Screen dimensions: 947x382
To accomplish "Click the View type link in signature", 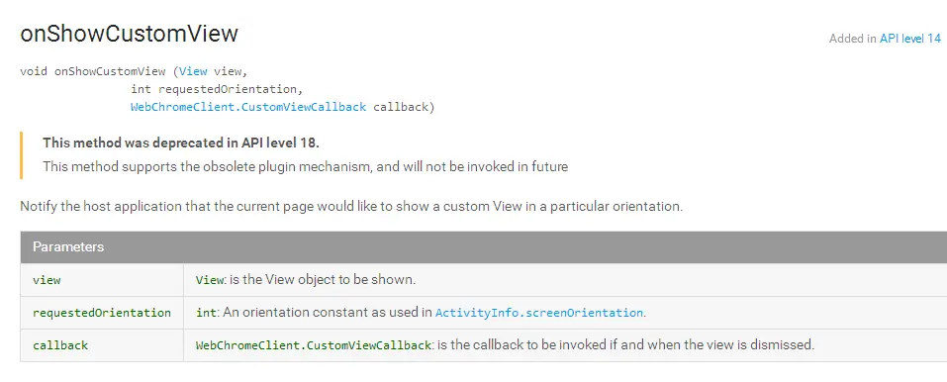I will [193, 71].
